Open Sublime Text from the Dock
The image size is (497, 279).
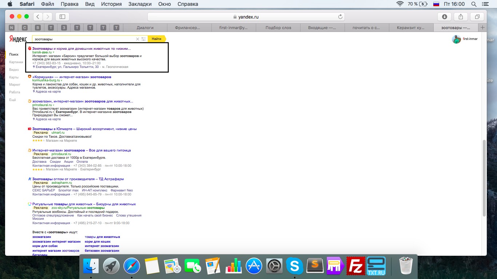315,266
